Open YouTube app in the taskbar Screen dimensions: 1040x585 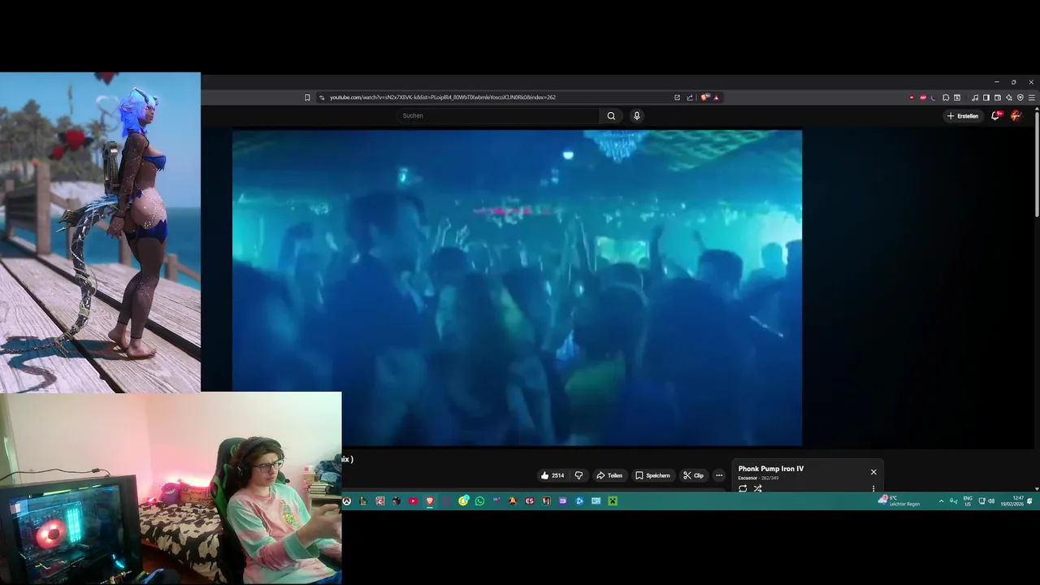click(414, 500)
